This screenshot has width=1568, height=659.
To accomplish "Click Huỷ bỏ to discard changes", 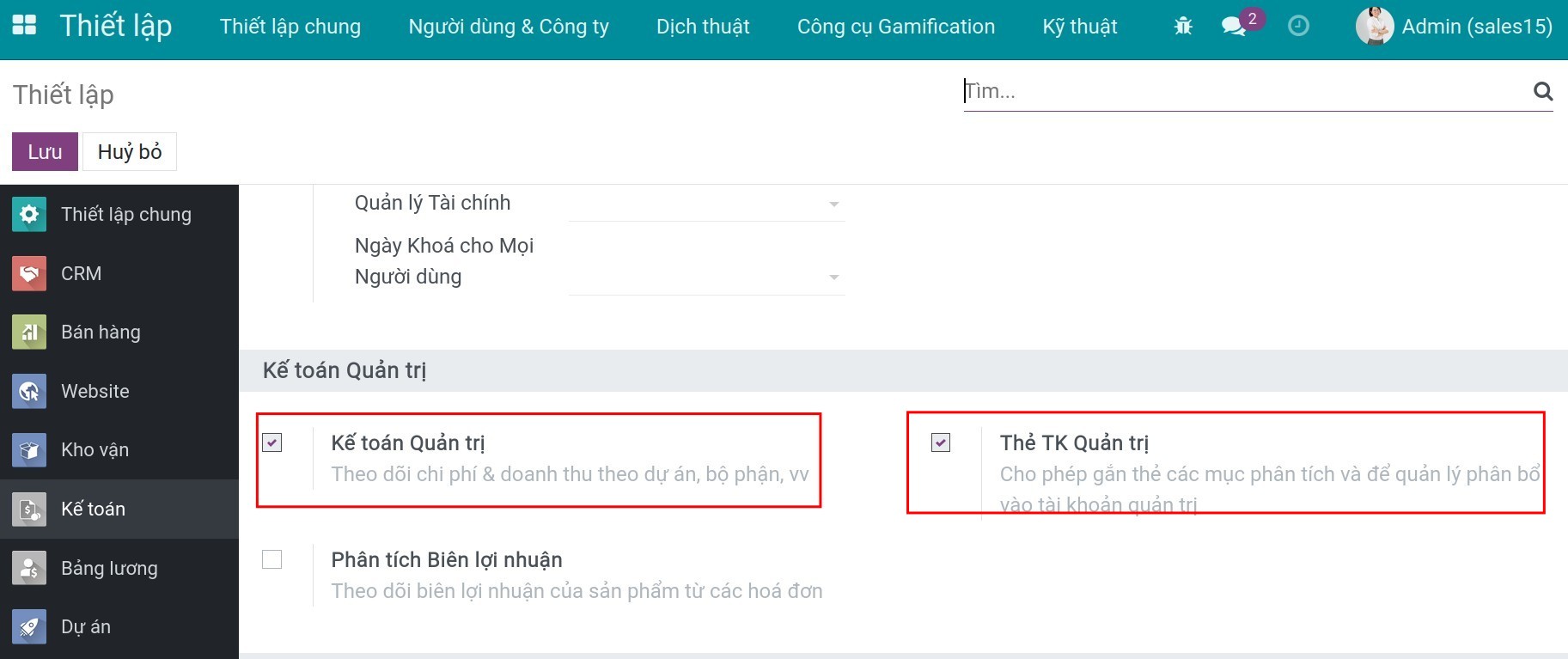I will tap(129, 151).
